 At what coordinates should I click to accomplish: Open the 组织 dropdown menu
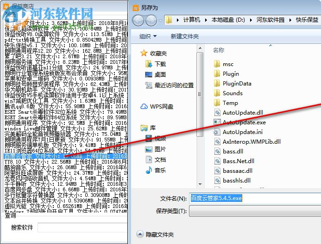(x=148, y=37)
